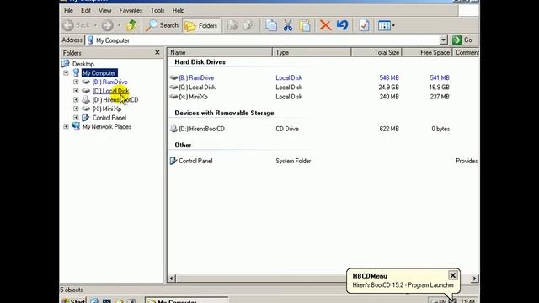The image size is (539, 303).
Task: Select My Computer in the folder tree
Action: point(99,73)
